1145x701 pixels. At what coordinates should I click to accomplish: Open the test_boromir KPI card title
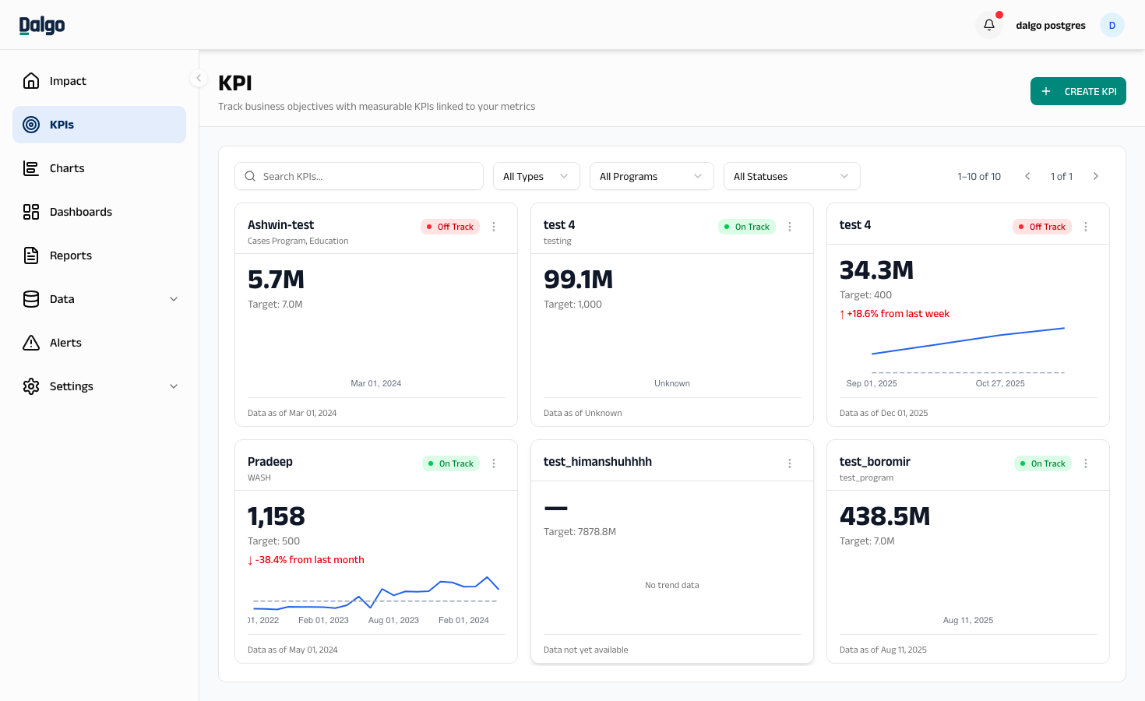875,462
